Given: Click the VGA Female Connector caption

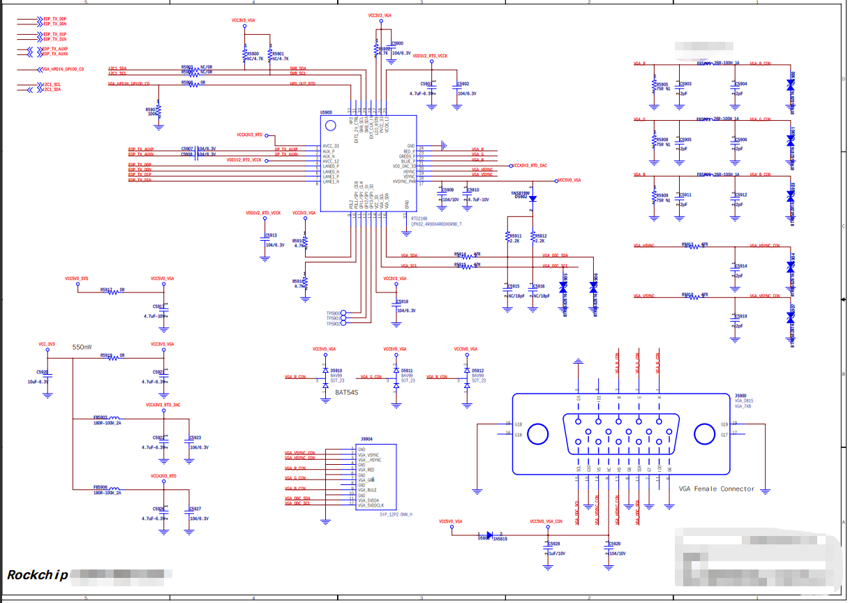Looking at the screenshot, I should [x=716, y=489].
